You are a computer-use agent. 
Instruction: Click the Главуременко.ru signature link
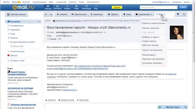[69, 90]
